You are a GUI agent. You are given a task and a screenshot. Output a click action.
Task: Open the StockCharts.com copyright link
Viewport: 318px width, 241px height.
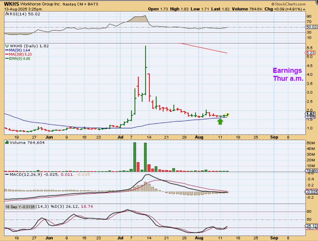click(288, 4)
